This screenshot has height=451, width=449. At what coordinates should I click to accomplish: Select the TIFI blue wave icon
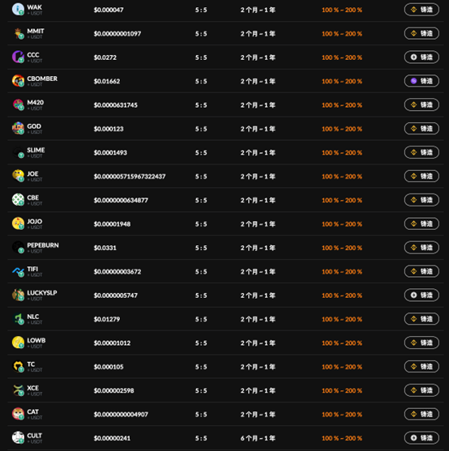point(18,271)
